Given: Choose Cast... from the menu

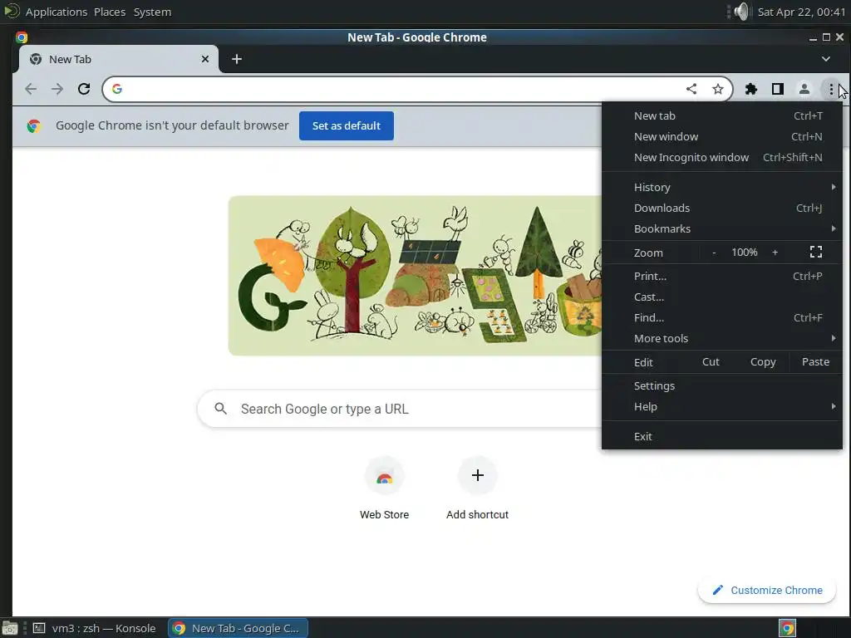Looking at the screenshot, I should click(722, 297).
